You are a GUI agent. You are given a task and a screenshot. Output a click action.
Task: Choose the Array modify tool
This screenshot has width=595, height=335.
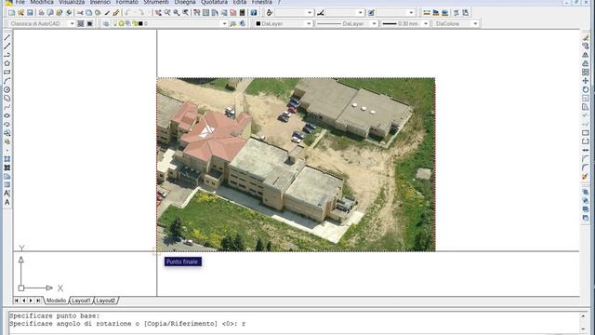pyautogui.click(x=586, y=73)
